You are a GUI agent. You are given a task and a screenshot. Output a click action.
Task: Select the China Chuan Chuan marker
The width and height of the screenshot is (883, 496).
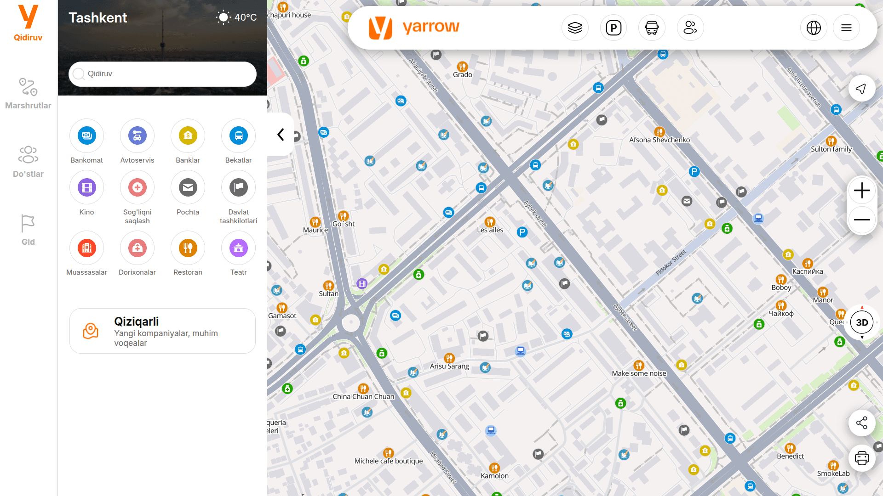[363, 389]
